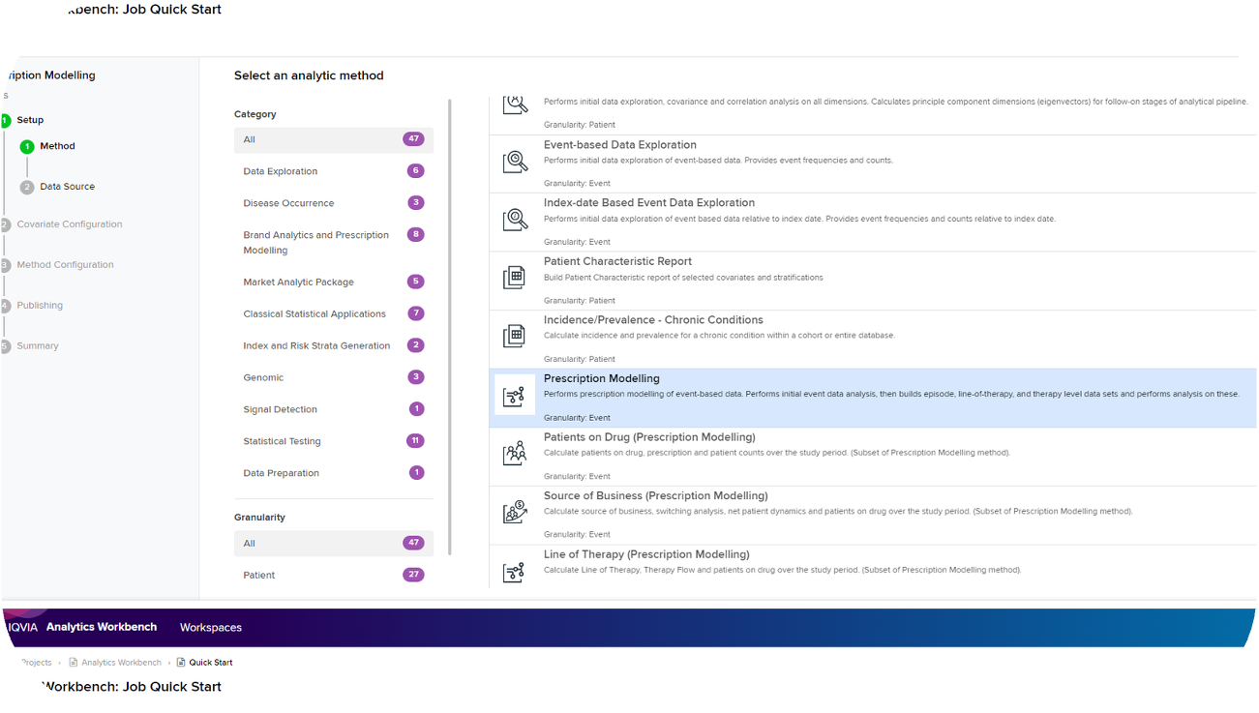Filter category by All

[334, 139]
